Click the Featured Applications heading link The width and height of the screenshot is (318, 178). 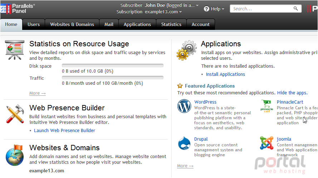click(210, 86)
